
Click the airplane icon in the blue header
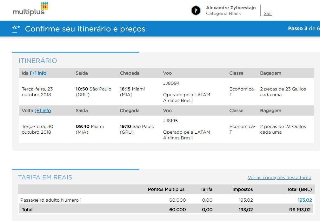16,29
